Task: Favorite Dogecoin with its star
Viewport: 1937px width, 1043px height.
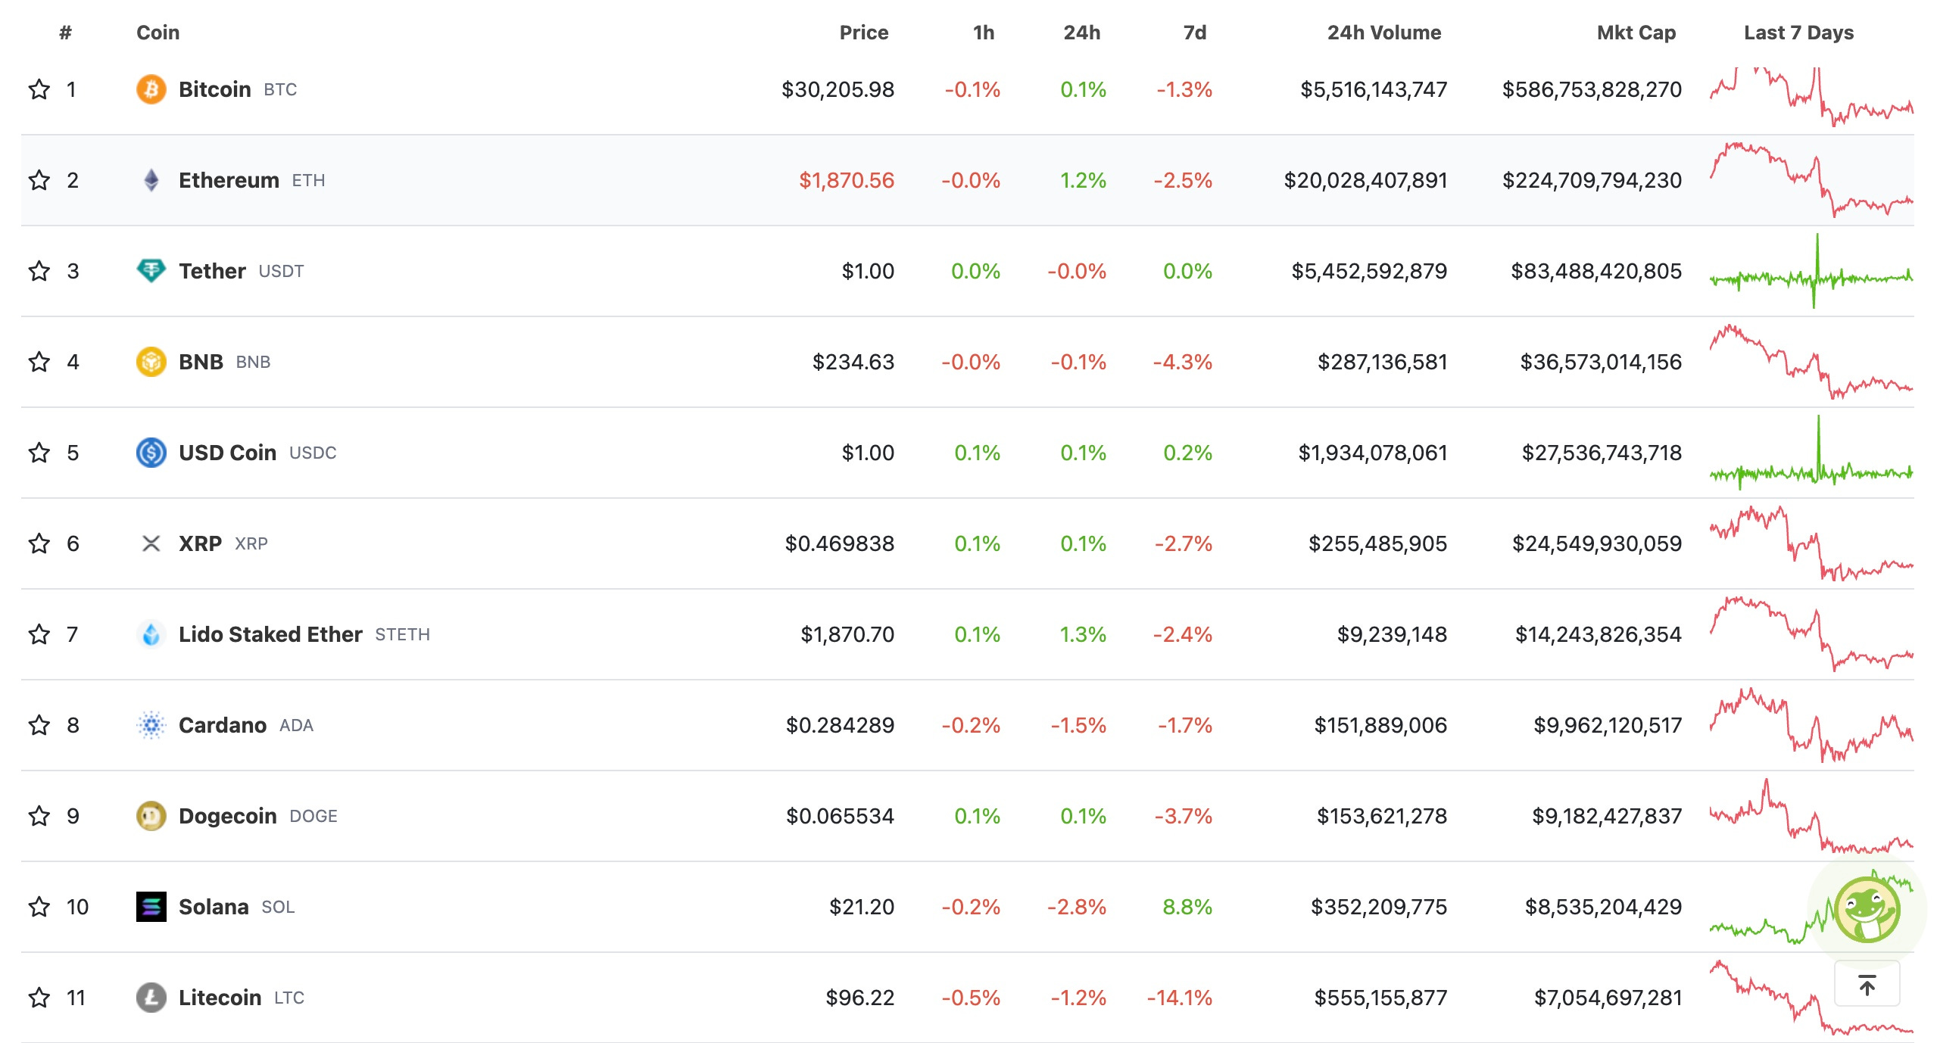Action: point(39,816)
